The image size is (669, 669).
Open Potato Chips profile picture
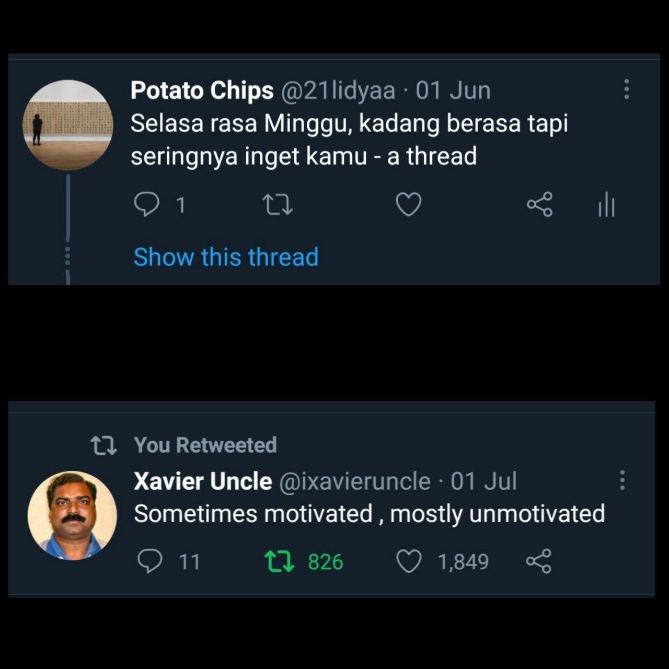68,125
